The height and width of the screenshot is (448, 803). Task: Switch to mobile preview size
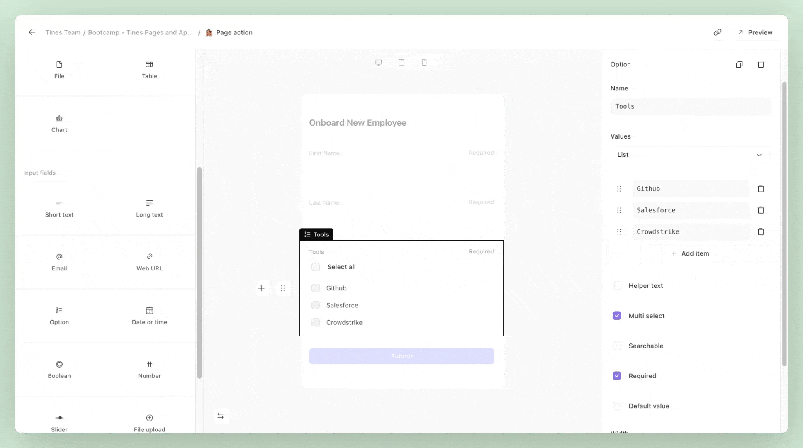(x=424, y=62)
